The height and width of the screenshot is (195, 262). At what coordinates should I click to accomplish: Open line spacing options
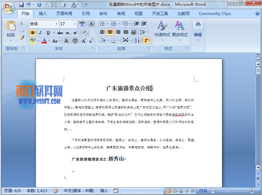(x=143, y=32)
